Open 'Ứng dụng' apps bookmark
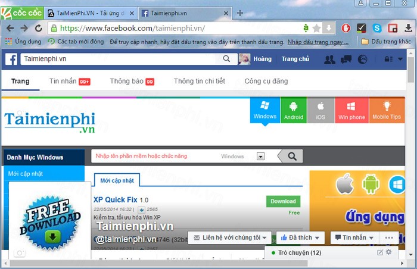The width and height of the screenshot is (417, 269). [x=23, y=42]
